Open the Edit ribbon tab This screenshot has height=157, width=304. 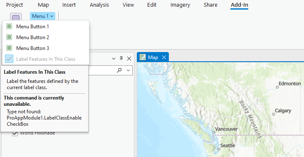(152, 5)
